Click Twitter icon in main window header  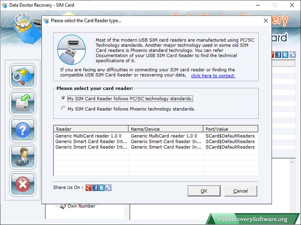(285, 55)
